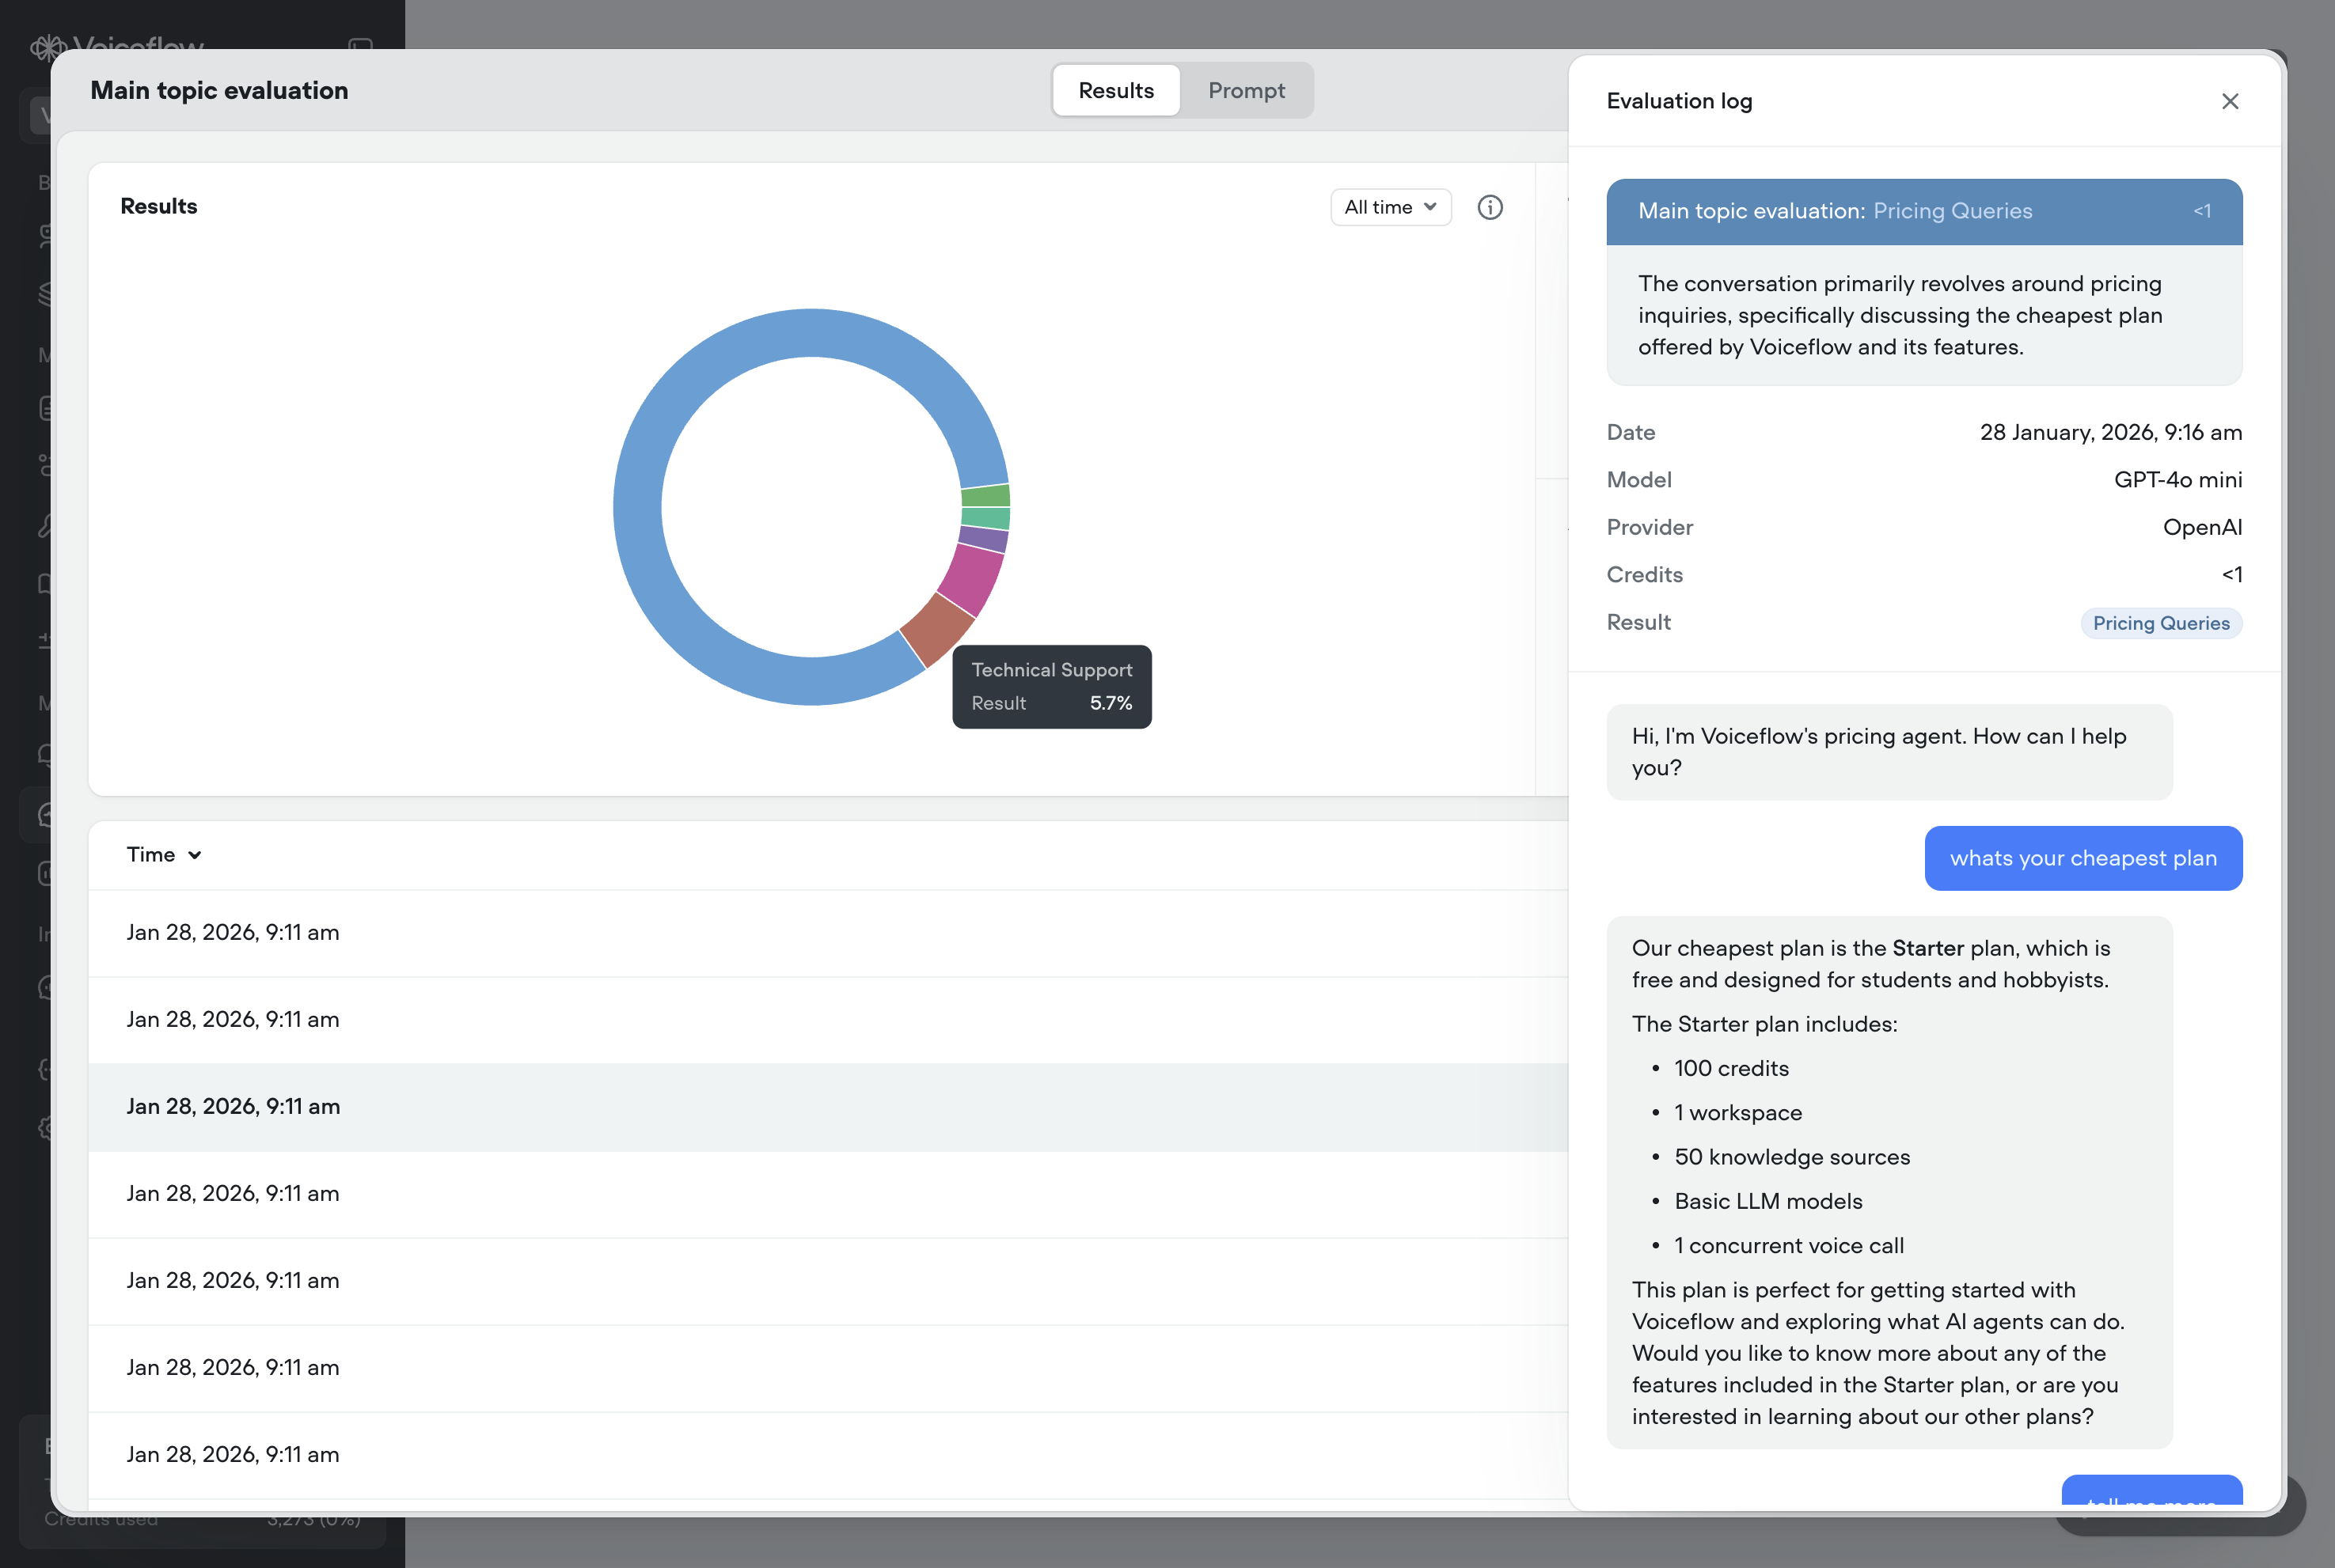Click the Pricing Queries result badge
Viewport: 2335px width, 1568px height.
2160,623
